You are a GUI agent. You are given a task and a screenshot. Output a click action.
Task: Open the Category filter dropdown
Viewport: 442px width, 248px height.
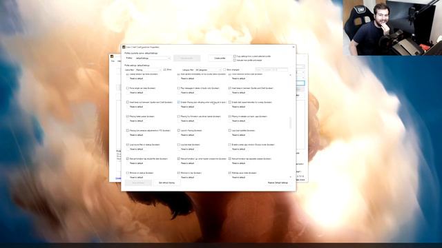click(x=209, y=70)
